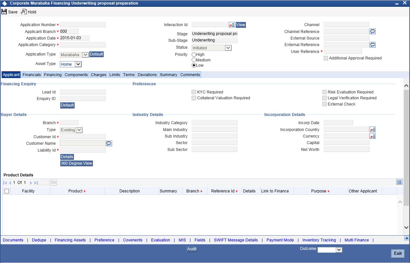Screen dimensions: 410x263
Task: Open the Documents link
Action: 13,240
